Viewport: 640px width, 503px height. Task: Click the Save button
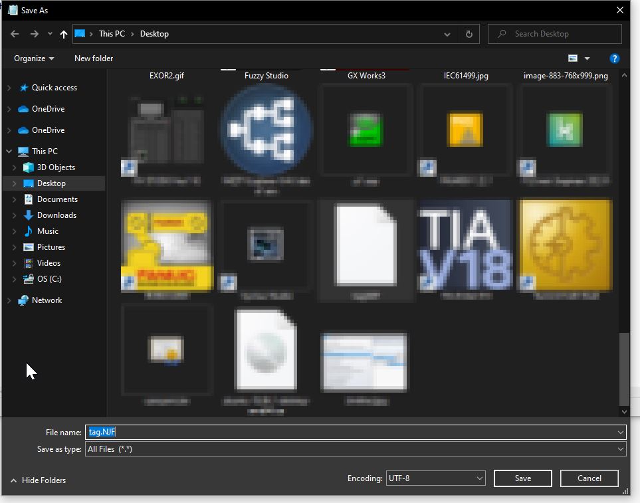tap(522, 478)
